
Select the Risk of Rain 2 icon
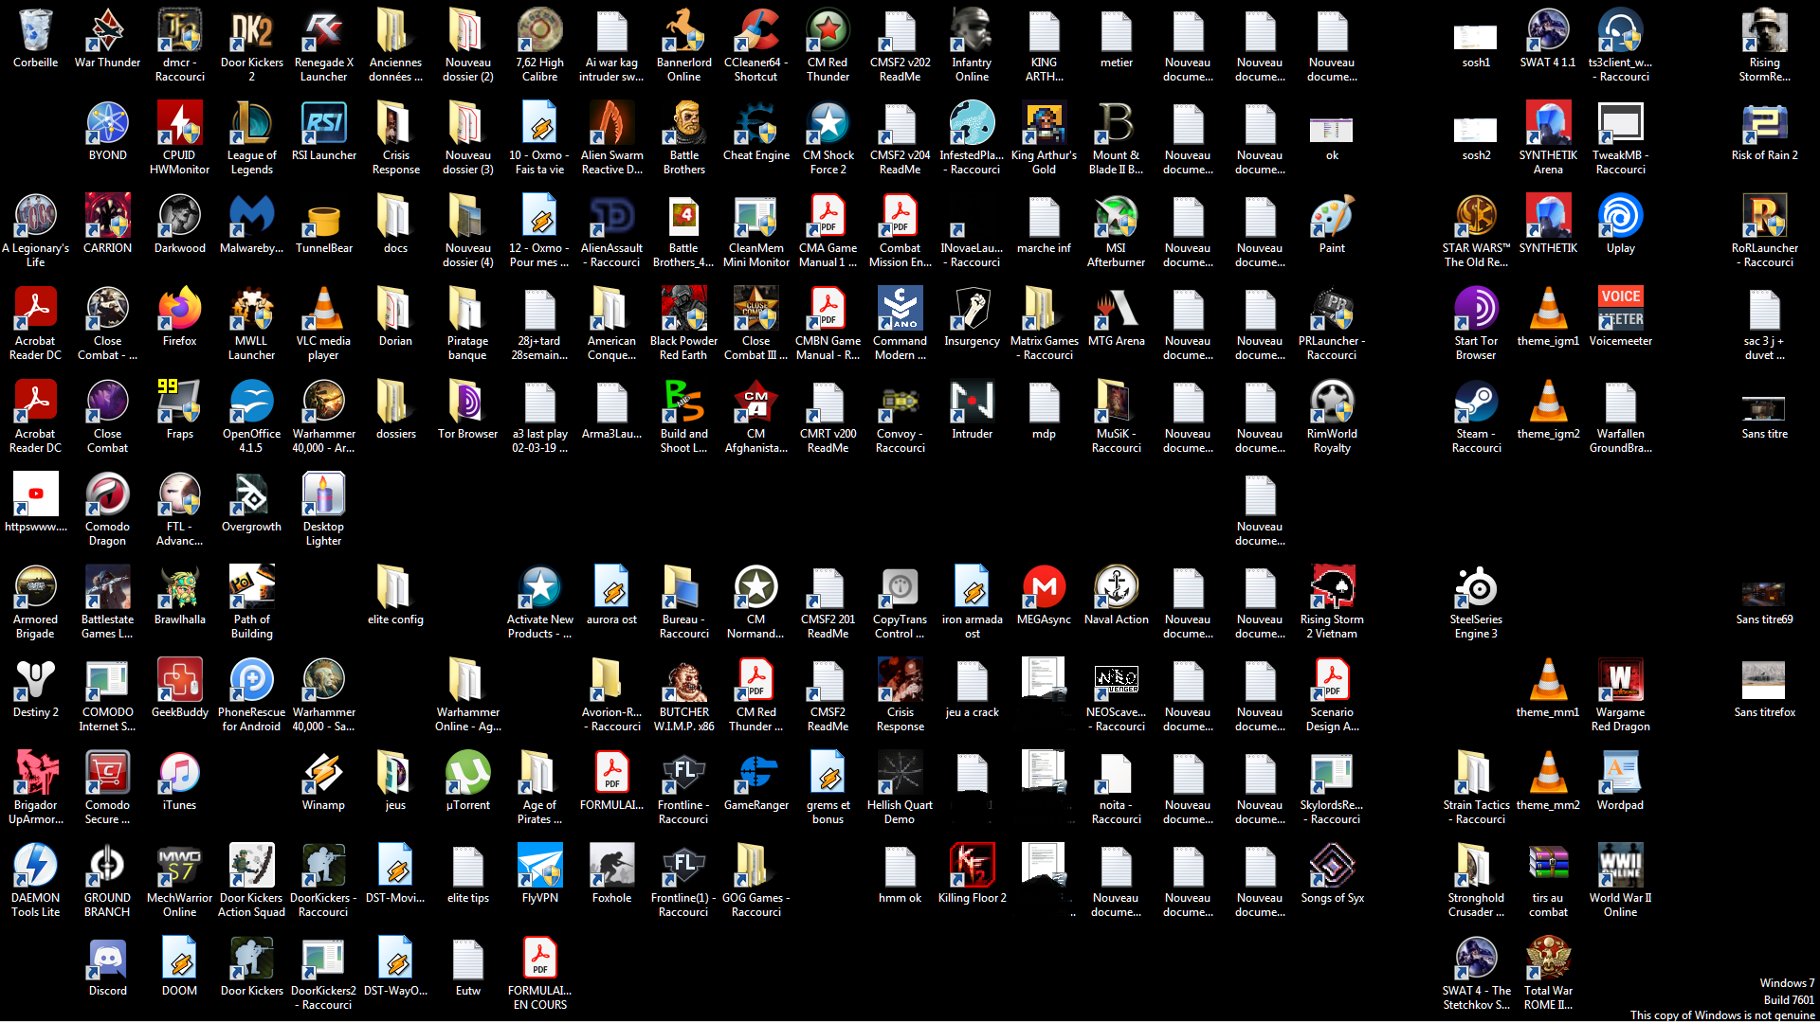[x=1764, y=131]
